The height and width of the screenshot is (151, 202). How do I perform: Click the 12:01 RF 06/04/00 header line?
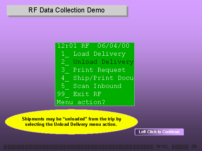pos(93,46)
